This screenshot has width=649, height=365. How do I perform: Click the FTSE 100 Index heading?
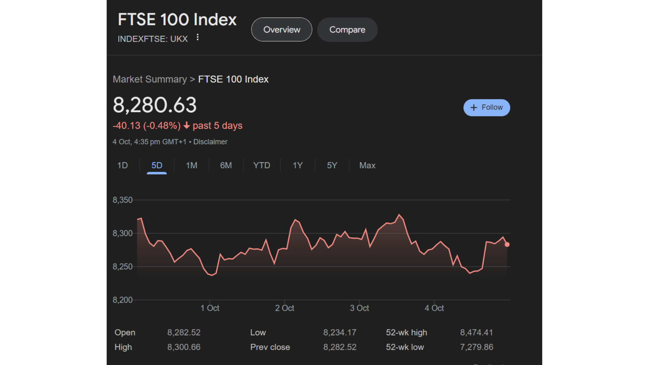pos(177,20)
